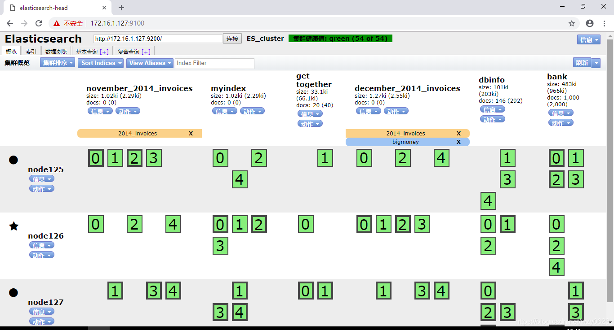Click shard 3 of november_2014_invoices on node125
The image size is (614, 330).
[154, 158]
